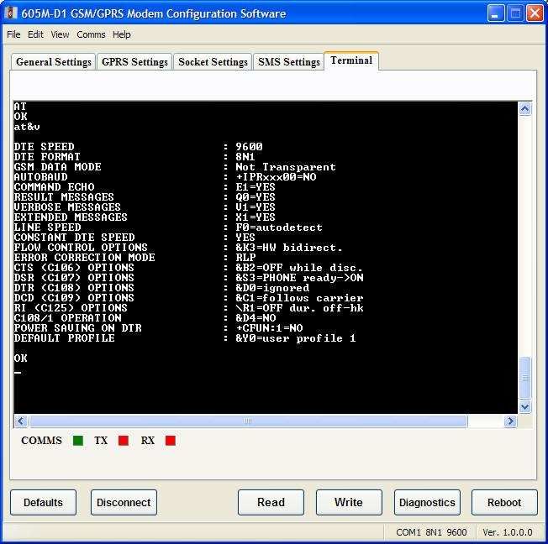
Task: Reboot the modem with the Reboot button
Action: point(504,503)
